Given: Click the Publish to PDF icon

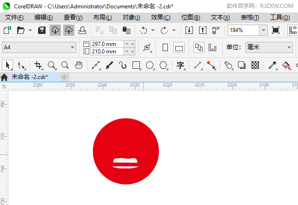Looking at the screenshot, I should 216,30.
